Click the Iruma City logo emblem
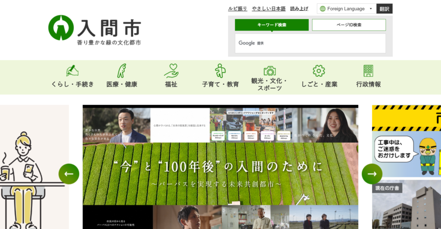Image resolution: width=441 pixels, height=229 pixels. (x=61, y=28)
